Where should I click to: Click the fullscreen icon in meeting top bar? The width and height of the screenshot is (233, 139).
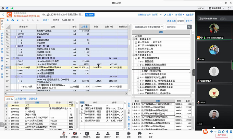(229, 8)
